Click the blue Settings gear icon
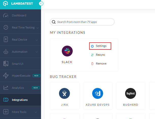This screenshot has height=119, width=155. tap(92, 46)
